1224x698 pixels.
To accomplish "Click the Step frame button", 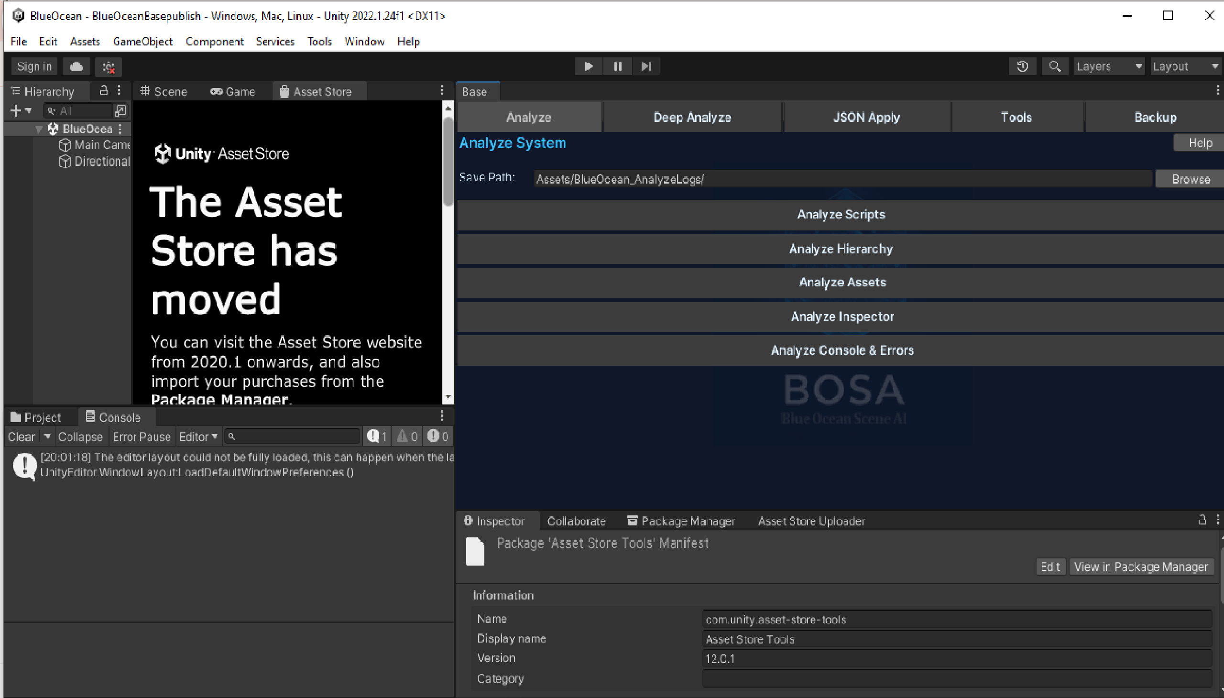I will [646, 66].
